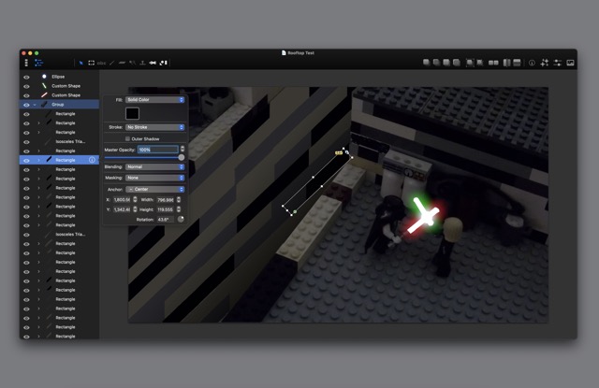Pick the text tool labeled abc
Viewport: 599px width, 388px height.
(x=101, y=63)
